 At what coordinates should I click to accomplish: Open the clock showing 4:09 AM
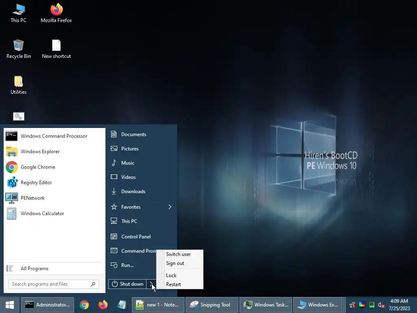tap(399, 305)
